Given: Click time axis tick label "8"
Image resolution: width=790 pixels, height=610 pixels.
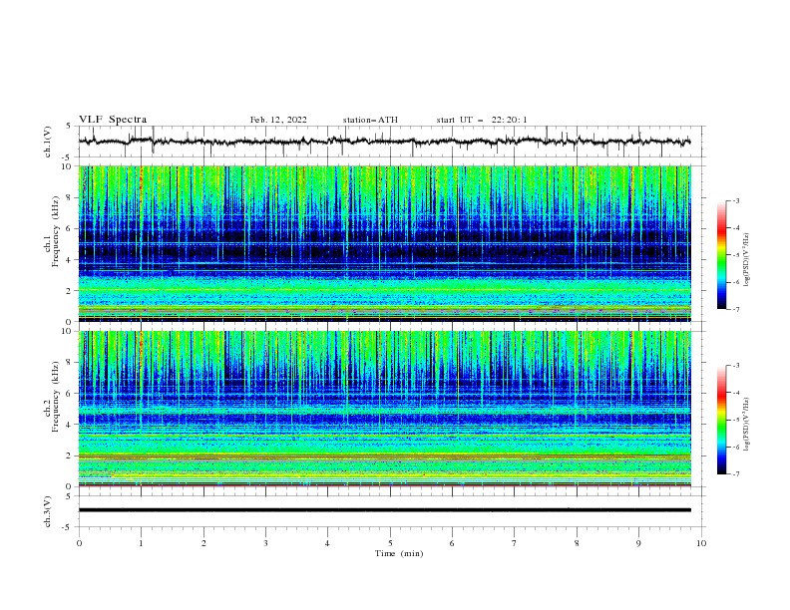Looking at the screenshot, I should pos(577,543).
